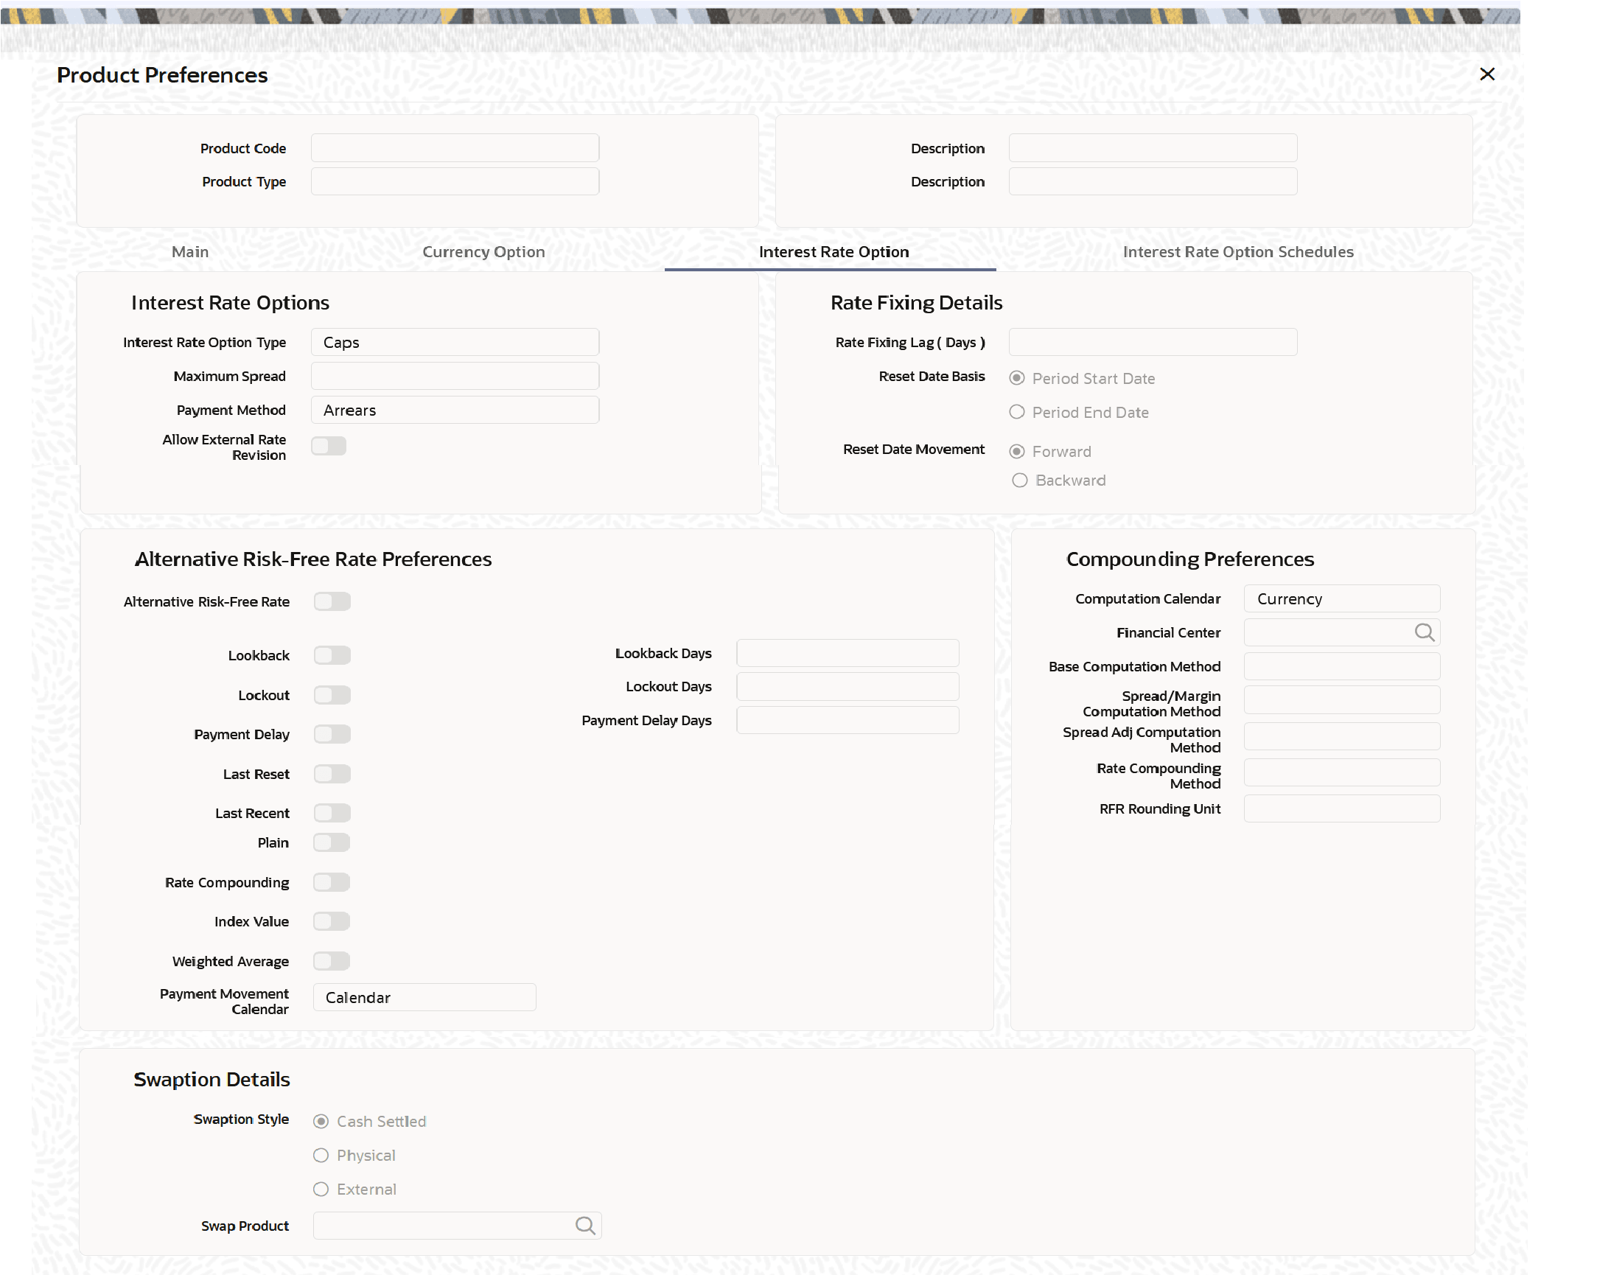Screen dimensions: 1611x1275
Task: Select Period End Date radio option
Action: click(1017, 412)
